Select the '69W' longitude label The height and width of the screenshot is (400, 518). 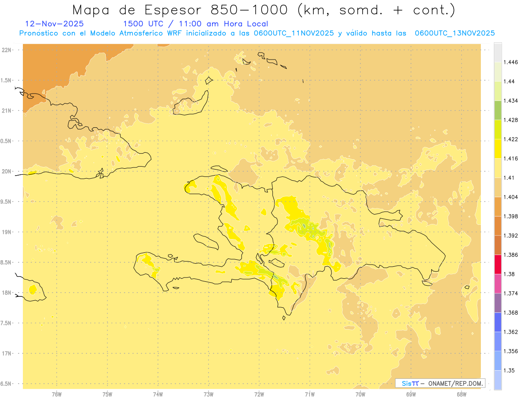click(x=411, y=394)
